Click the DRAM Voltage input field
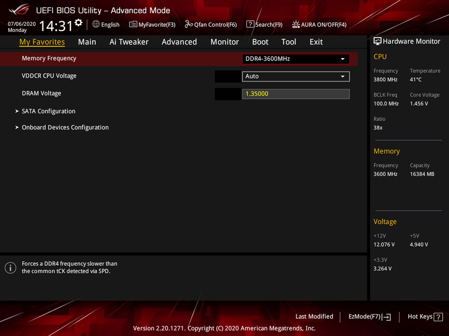 pos(296,94)
